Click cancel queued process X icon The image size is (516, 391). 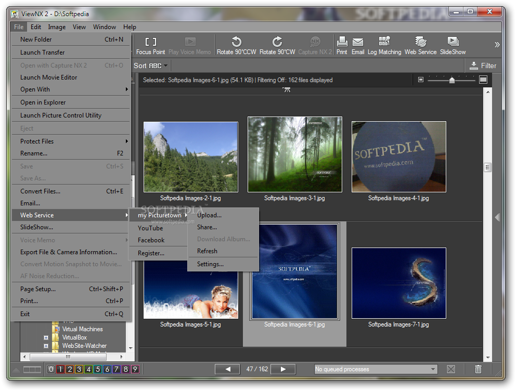451,369
